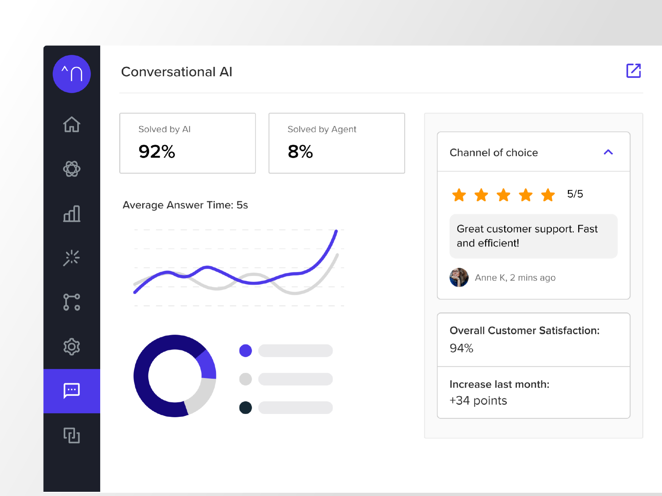662x496 pixels.
Task: Collapse the Channel of choice panel
Action: pos(608,152)
